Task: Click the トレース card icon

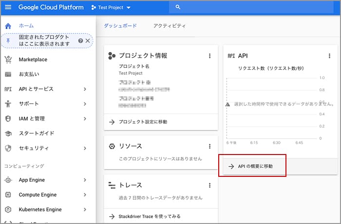Action: click(112, 186)
